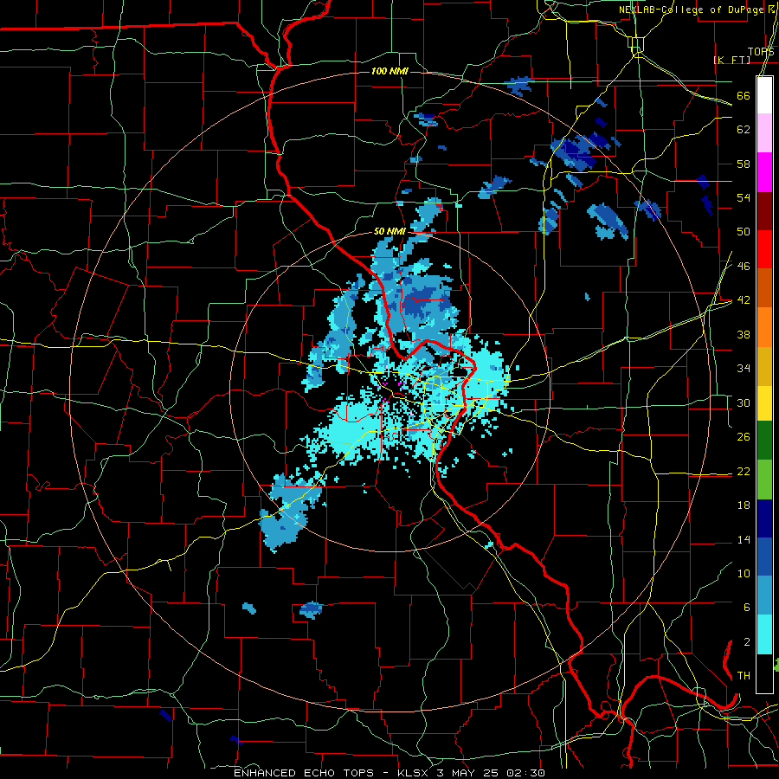Click the "100 NMI" range ring label
This screenshot has height=779, width=779.
pyautogui.click(x=389, y=72)
